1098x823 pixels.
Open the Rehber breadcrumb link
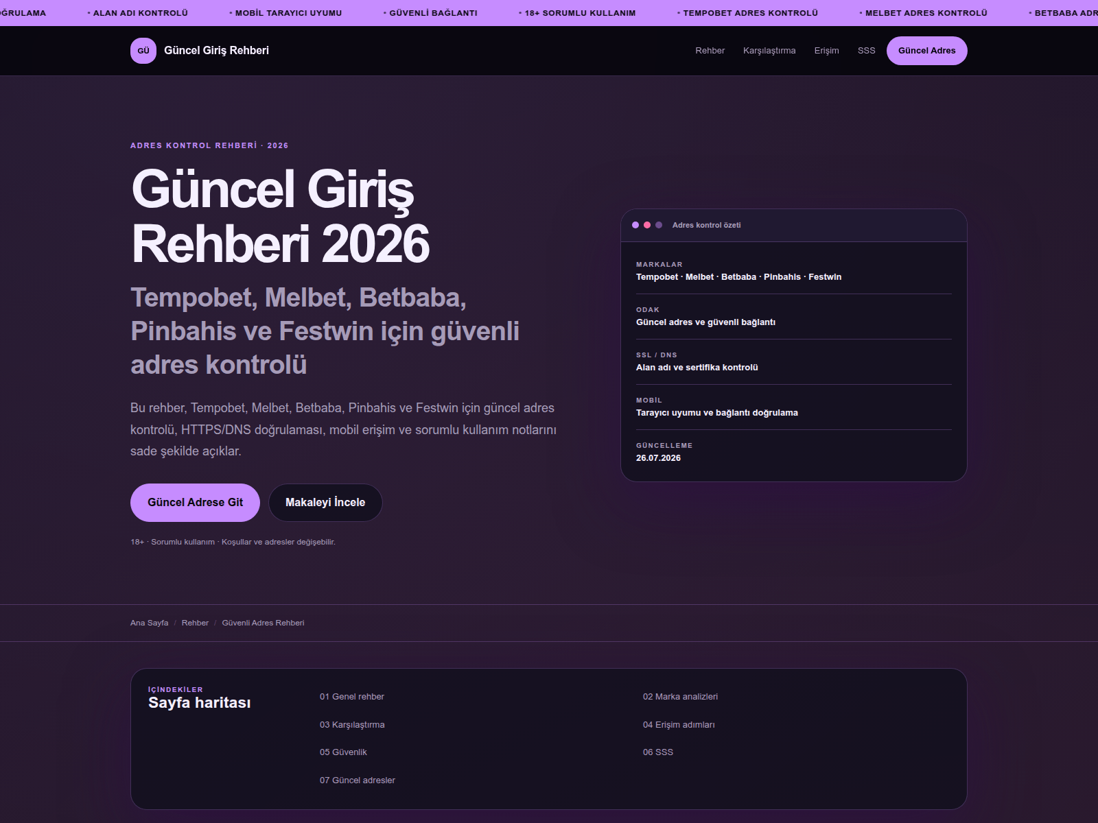pyautogui.click(x=195, y=623)
